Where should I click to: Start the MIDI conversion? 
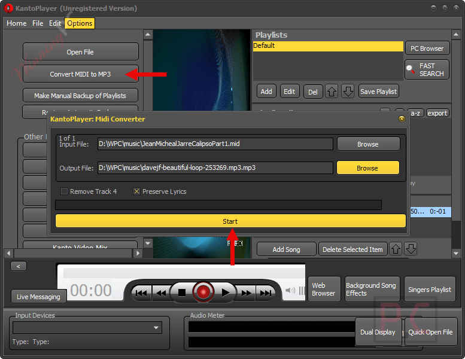click(230, 221)
